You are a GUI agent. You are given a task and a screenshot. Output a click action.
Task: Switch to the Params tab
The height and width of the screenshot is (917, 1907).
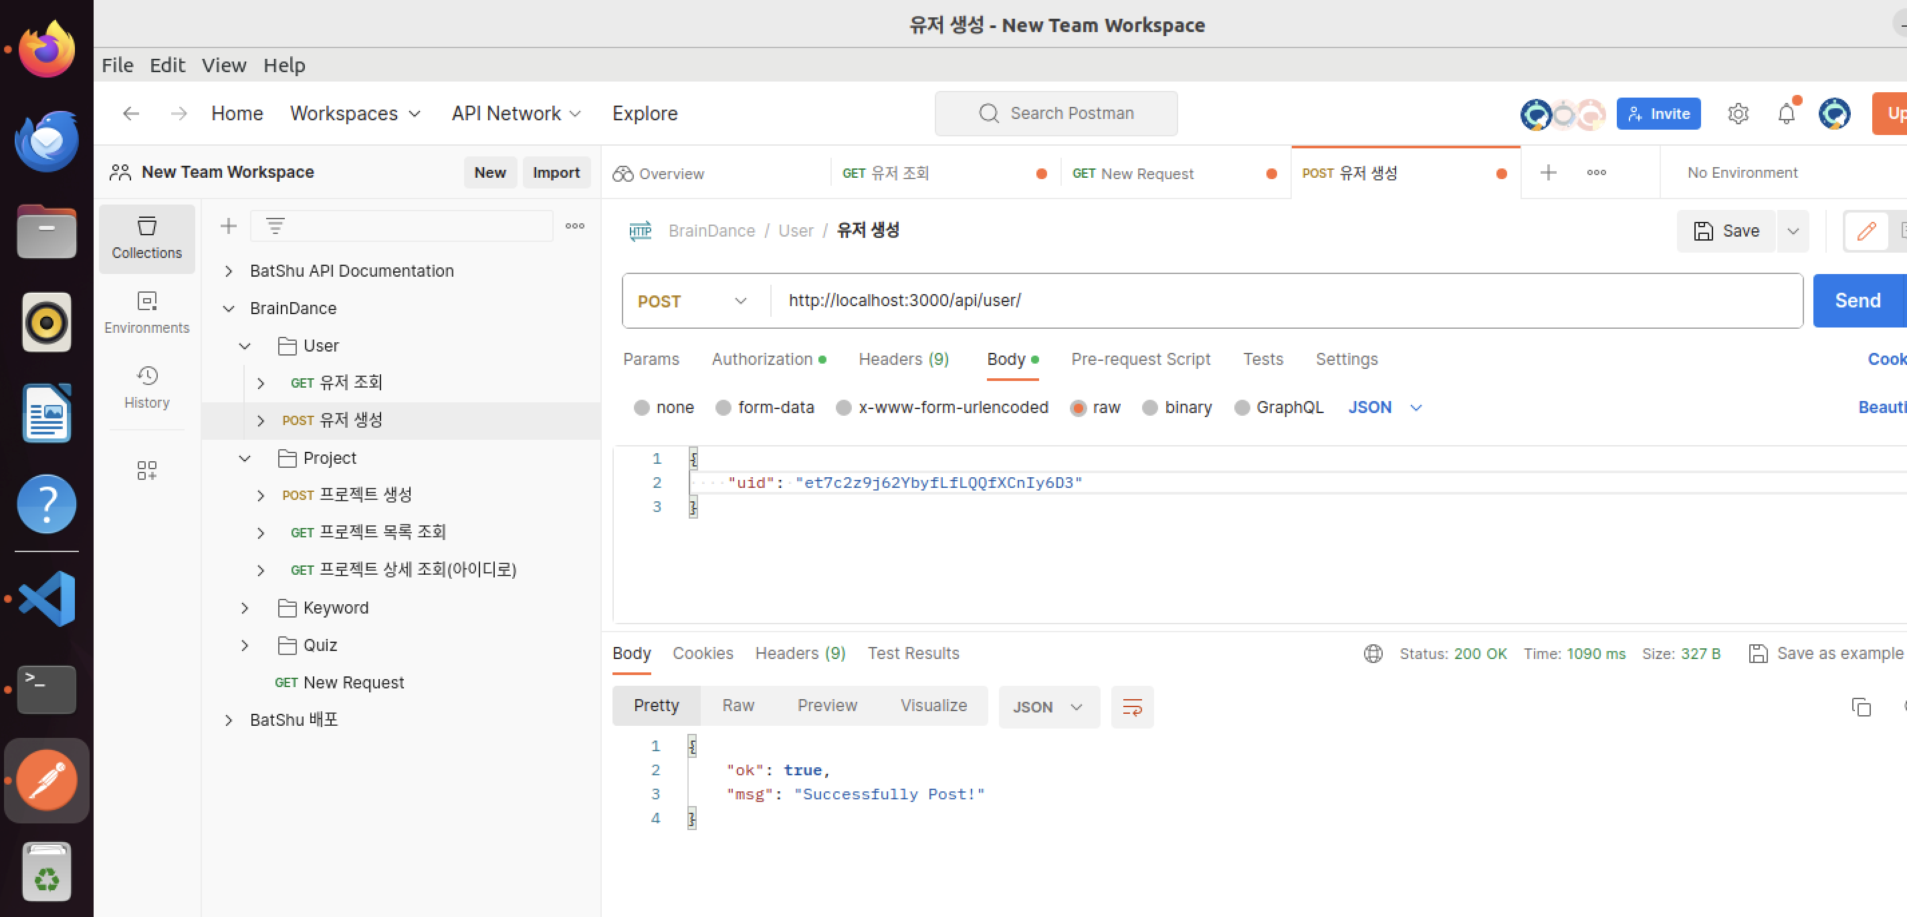(651, 359)
